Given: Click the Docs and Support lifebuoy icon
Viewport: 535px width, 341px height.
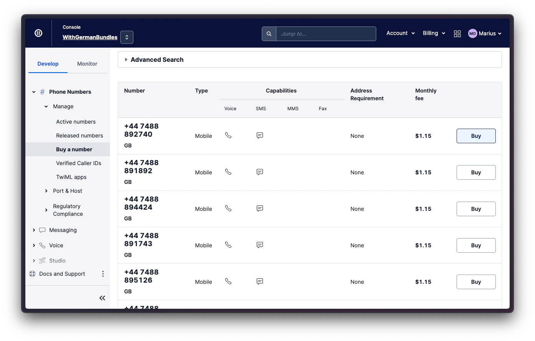Looking at the screenshot, I should 32,274.
